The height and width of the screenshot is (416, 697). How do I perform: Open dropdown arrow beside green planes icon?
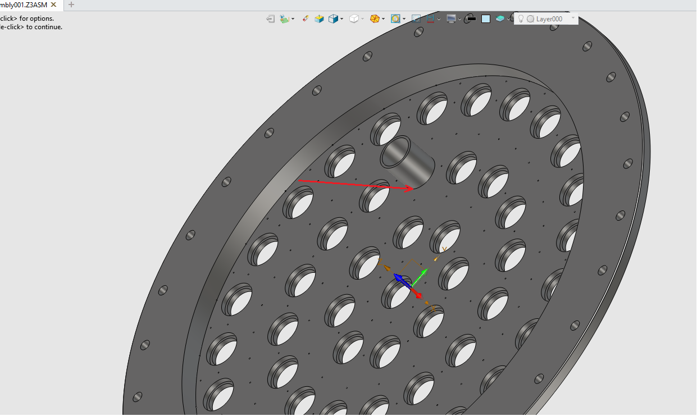tap(293, 19)
